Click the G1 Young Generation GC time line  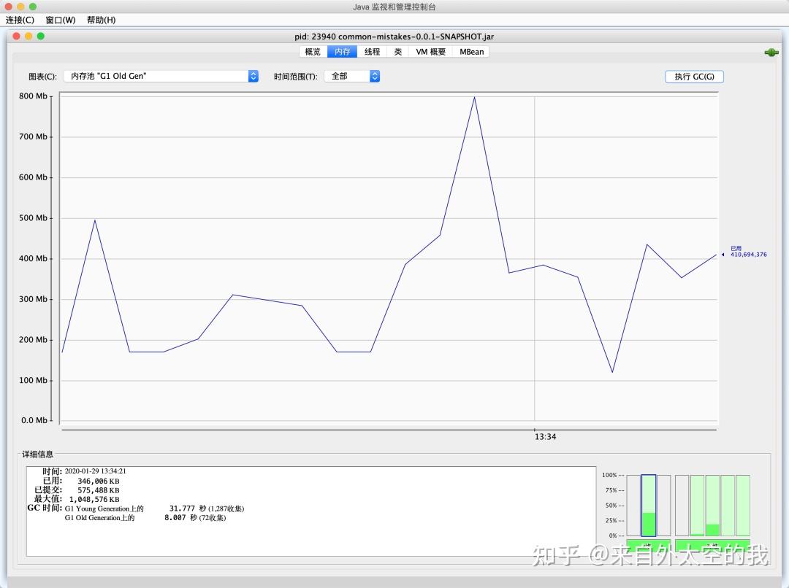pos(154,508)
